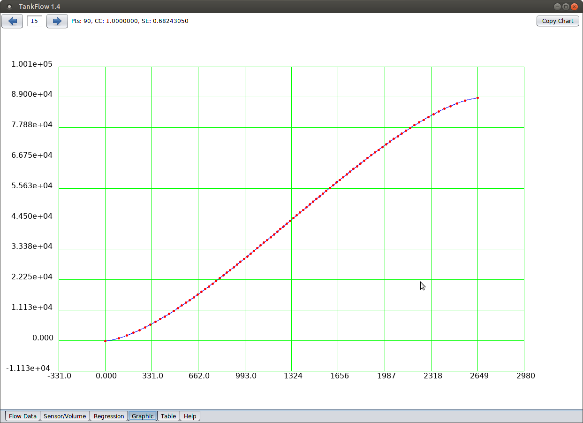Click the left blue arrow button
The image size is (583, 423).
(12, 21)
